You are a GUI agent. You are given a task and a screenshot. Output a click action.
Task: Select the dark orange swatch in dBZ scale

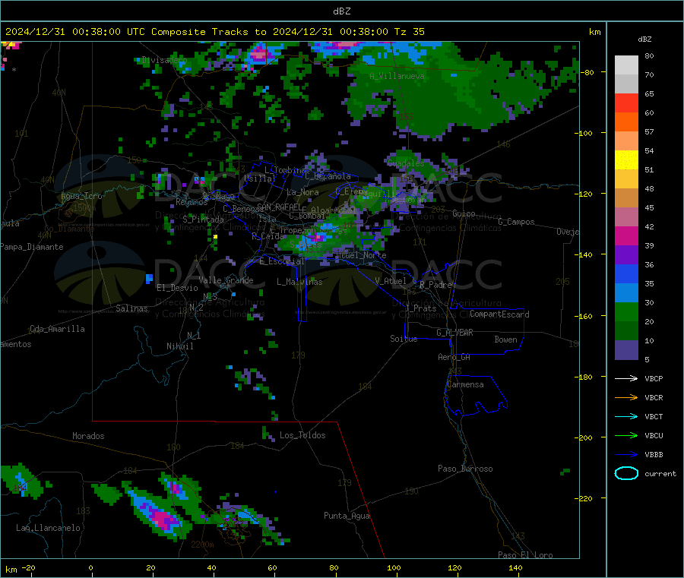click(x=626, y=122)
